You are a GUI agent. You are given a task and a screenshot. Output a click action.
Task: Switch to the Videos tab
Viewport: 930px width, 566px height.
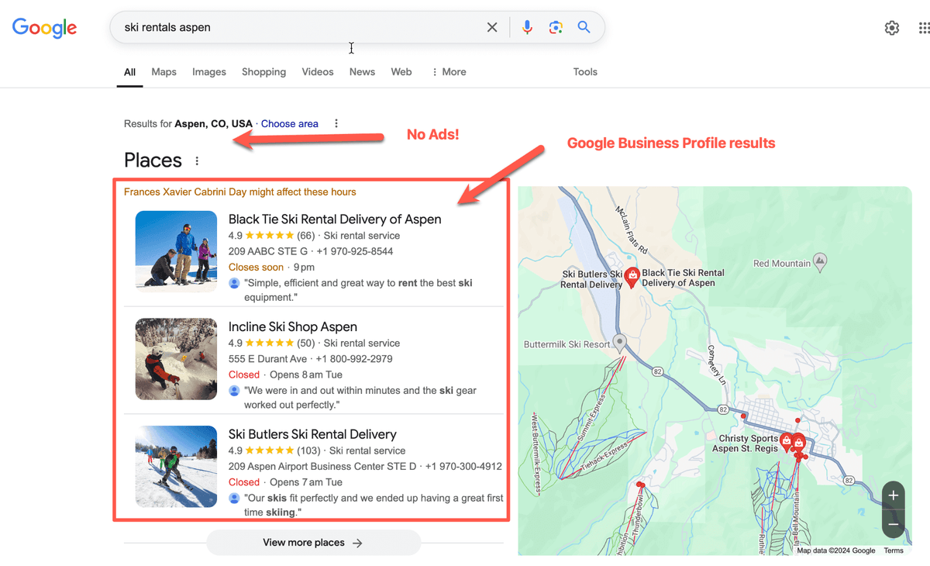click(318, 72)
